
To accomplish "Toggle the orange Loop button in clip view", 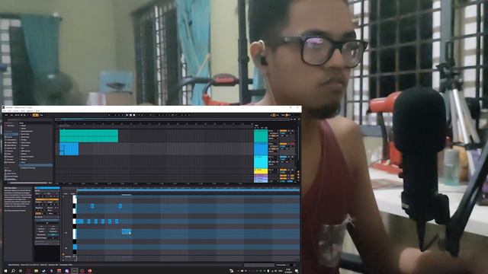I will pyautogui.click(x=47, y=199).
